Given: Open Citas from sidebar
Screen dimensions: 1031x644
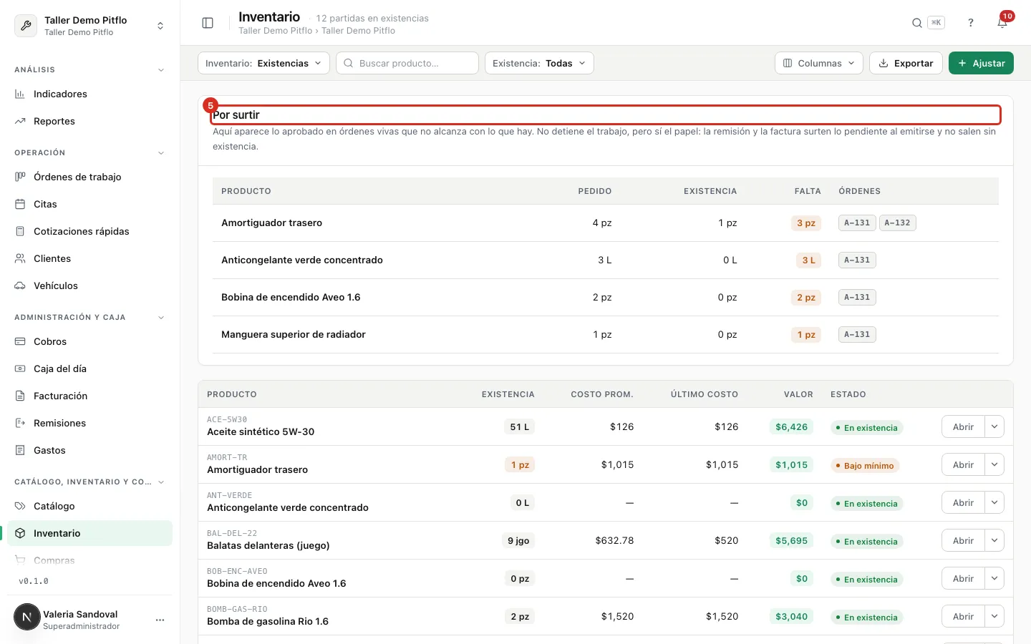Looking at the screenshot, I should pos(89,204).
